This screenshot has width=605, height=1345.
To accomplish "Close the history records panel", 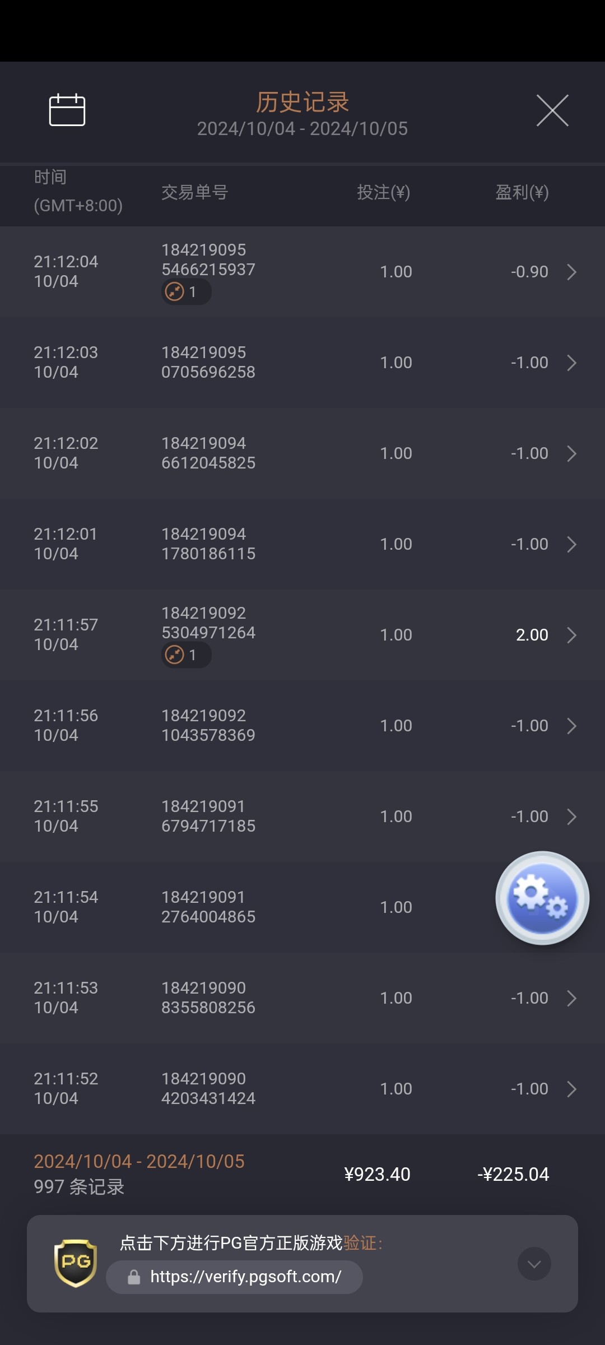I will tap(552, 110).
